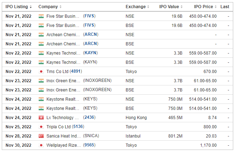Open the 2436 ticker link
This screenshot has height=151, width=235.
[89, 117]
